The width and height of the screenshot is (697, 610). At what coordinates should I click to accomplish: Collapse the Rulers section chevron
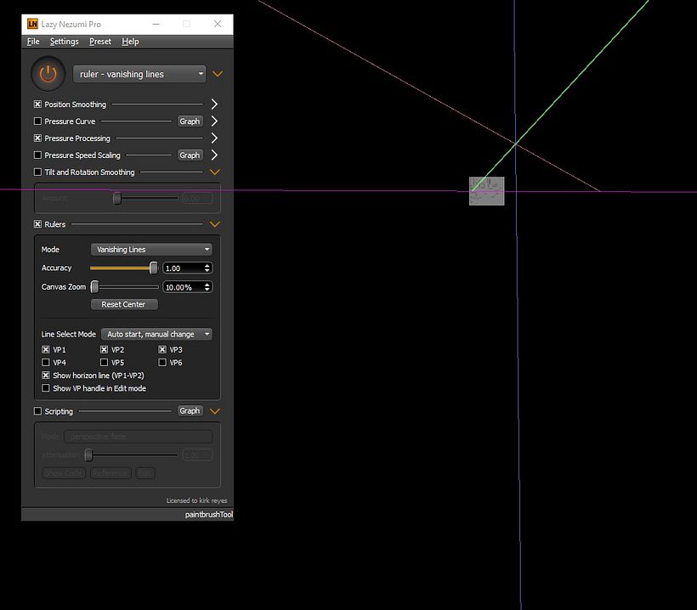(x=215, y=224)
